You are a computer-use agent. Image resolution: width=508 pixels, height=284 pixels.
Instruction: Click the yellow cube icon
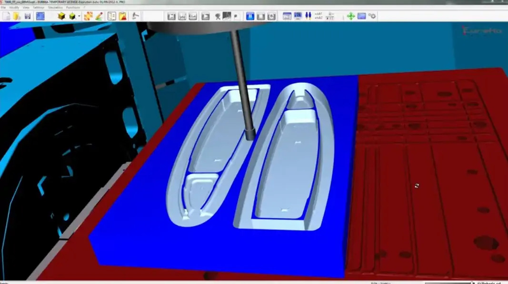(x=61, y=16)
